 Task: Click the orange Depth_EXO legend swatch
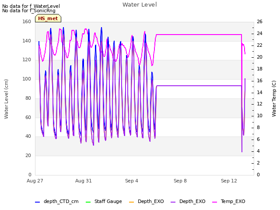coord(131,202)
